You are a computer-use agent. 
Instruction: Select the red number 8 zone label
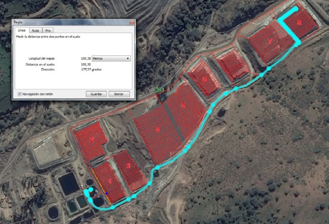coord(299,22)
